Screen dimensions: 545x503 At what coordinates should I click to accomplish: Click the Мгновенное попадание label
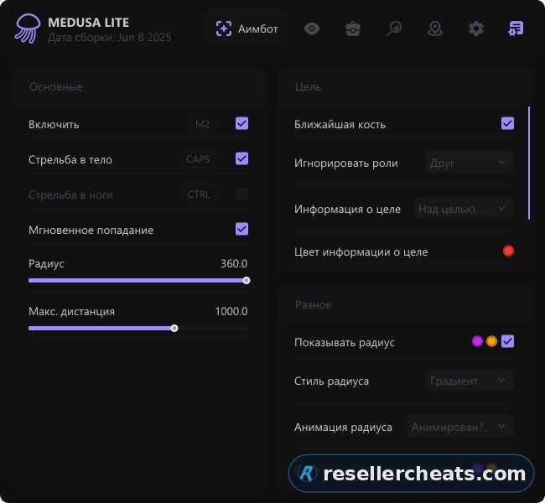[x=91, y=230]
